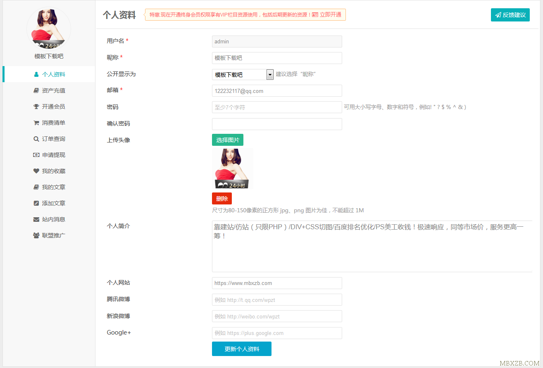This screenshot has height=368, width=543.
Task: Click the edit icon next to 添加文章
Action: 36,203
